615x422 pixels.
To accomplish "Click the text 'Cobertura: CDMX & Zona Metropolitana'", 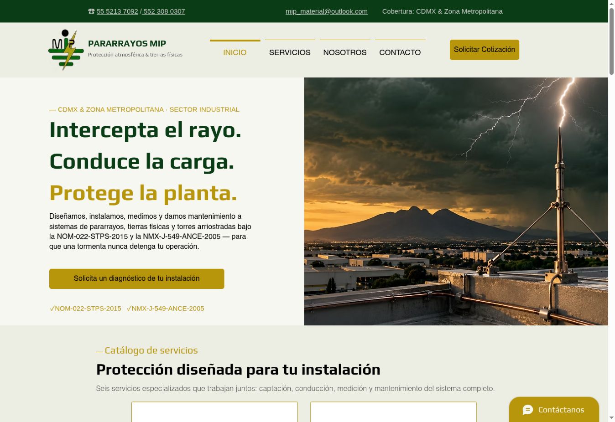I will (x=443, y=11).
